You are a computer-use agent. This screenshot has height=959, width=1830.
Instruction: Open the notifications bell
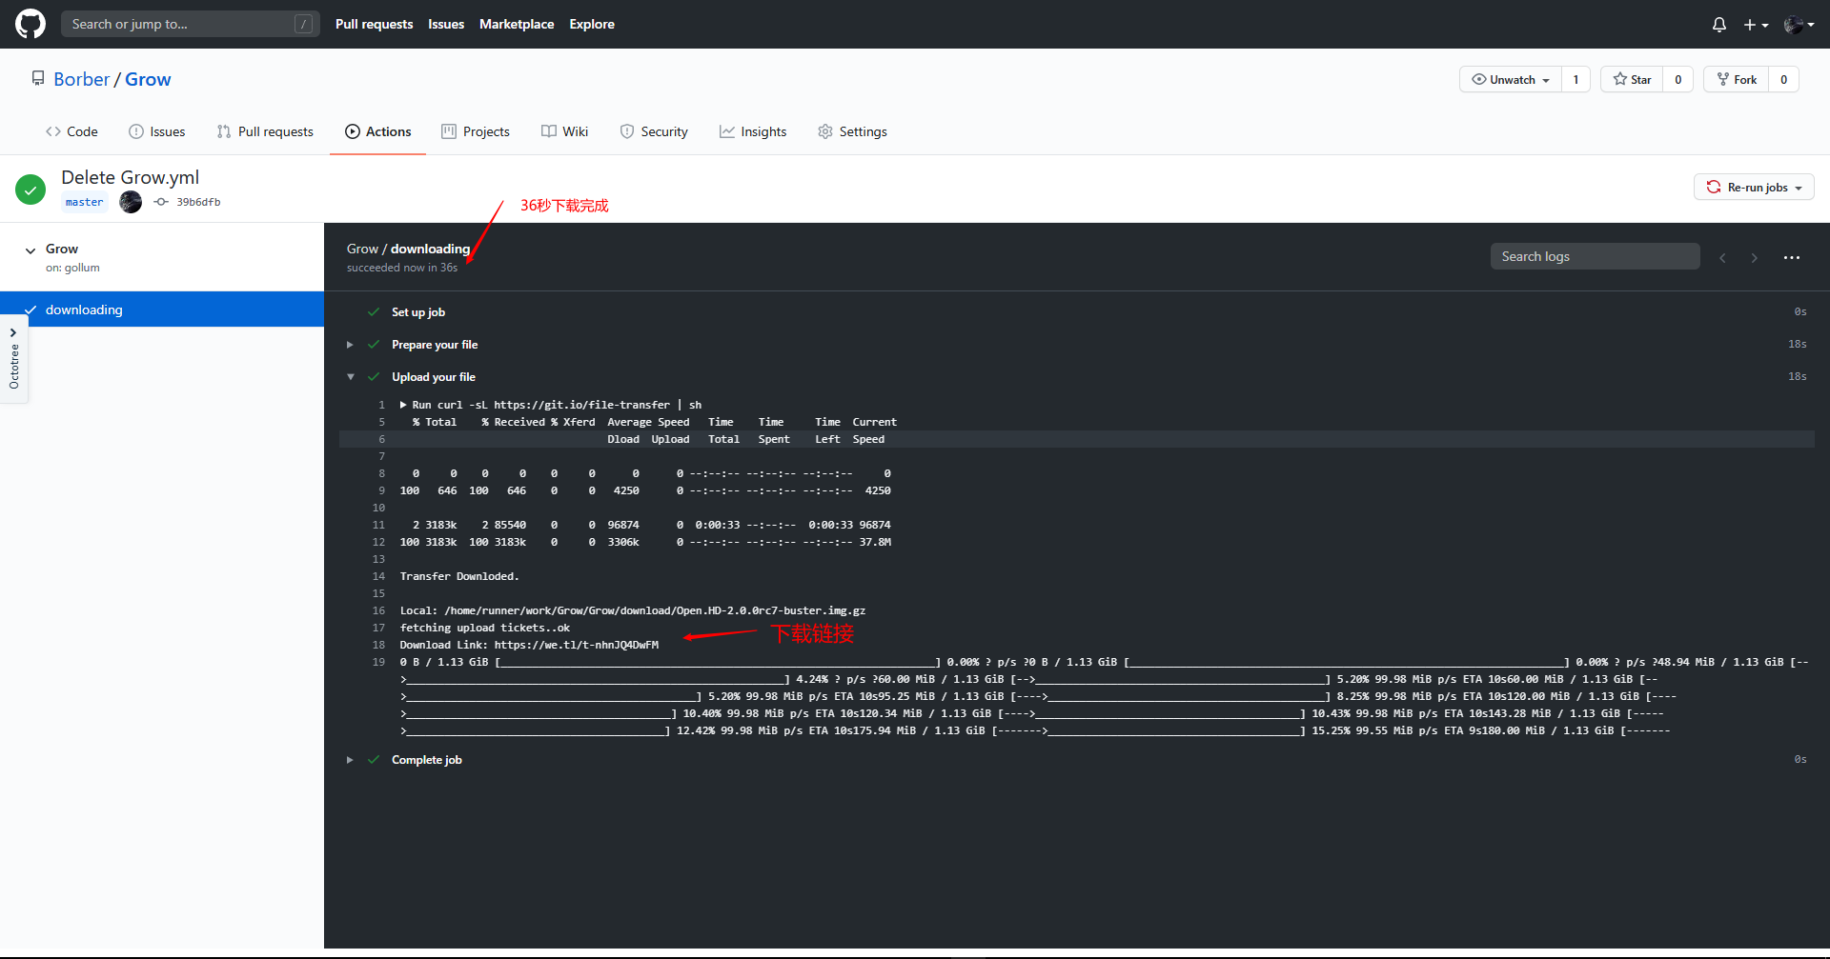pyautogui.click(x=1718, y=25)
